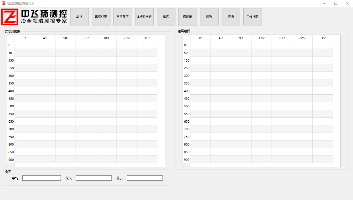Viewport: 353px width, 200px height.
Task: Select 90' column header in 锥度数据表
Action: click(66, 38)
